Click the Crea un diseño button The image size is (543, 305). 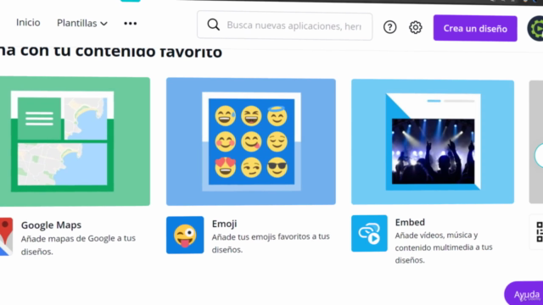475,28
